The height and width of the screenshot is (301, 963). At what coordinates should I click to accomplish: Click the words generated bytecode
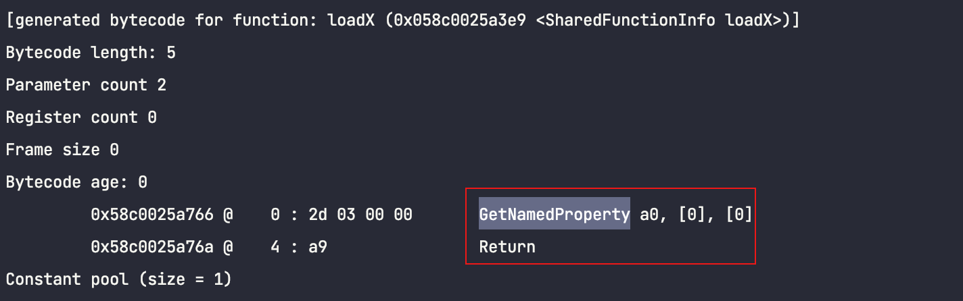[x=99, y=20]
